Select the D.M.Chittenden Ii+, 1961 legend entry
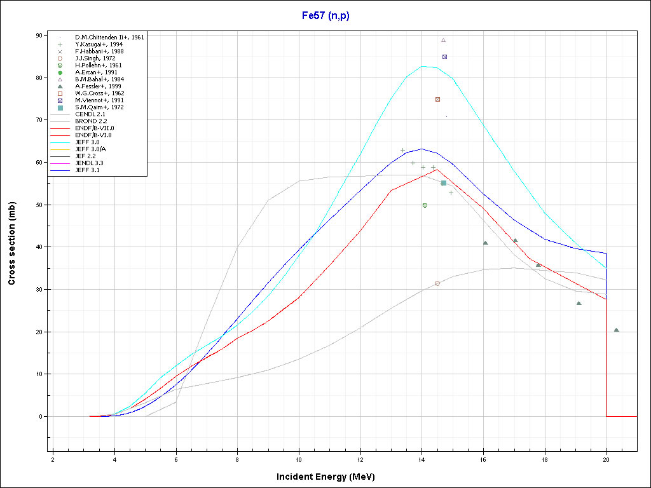 [x=109, y=37]
